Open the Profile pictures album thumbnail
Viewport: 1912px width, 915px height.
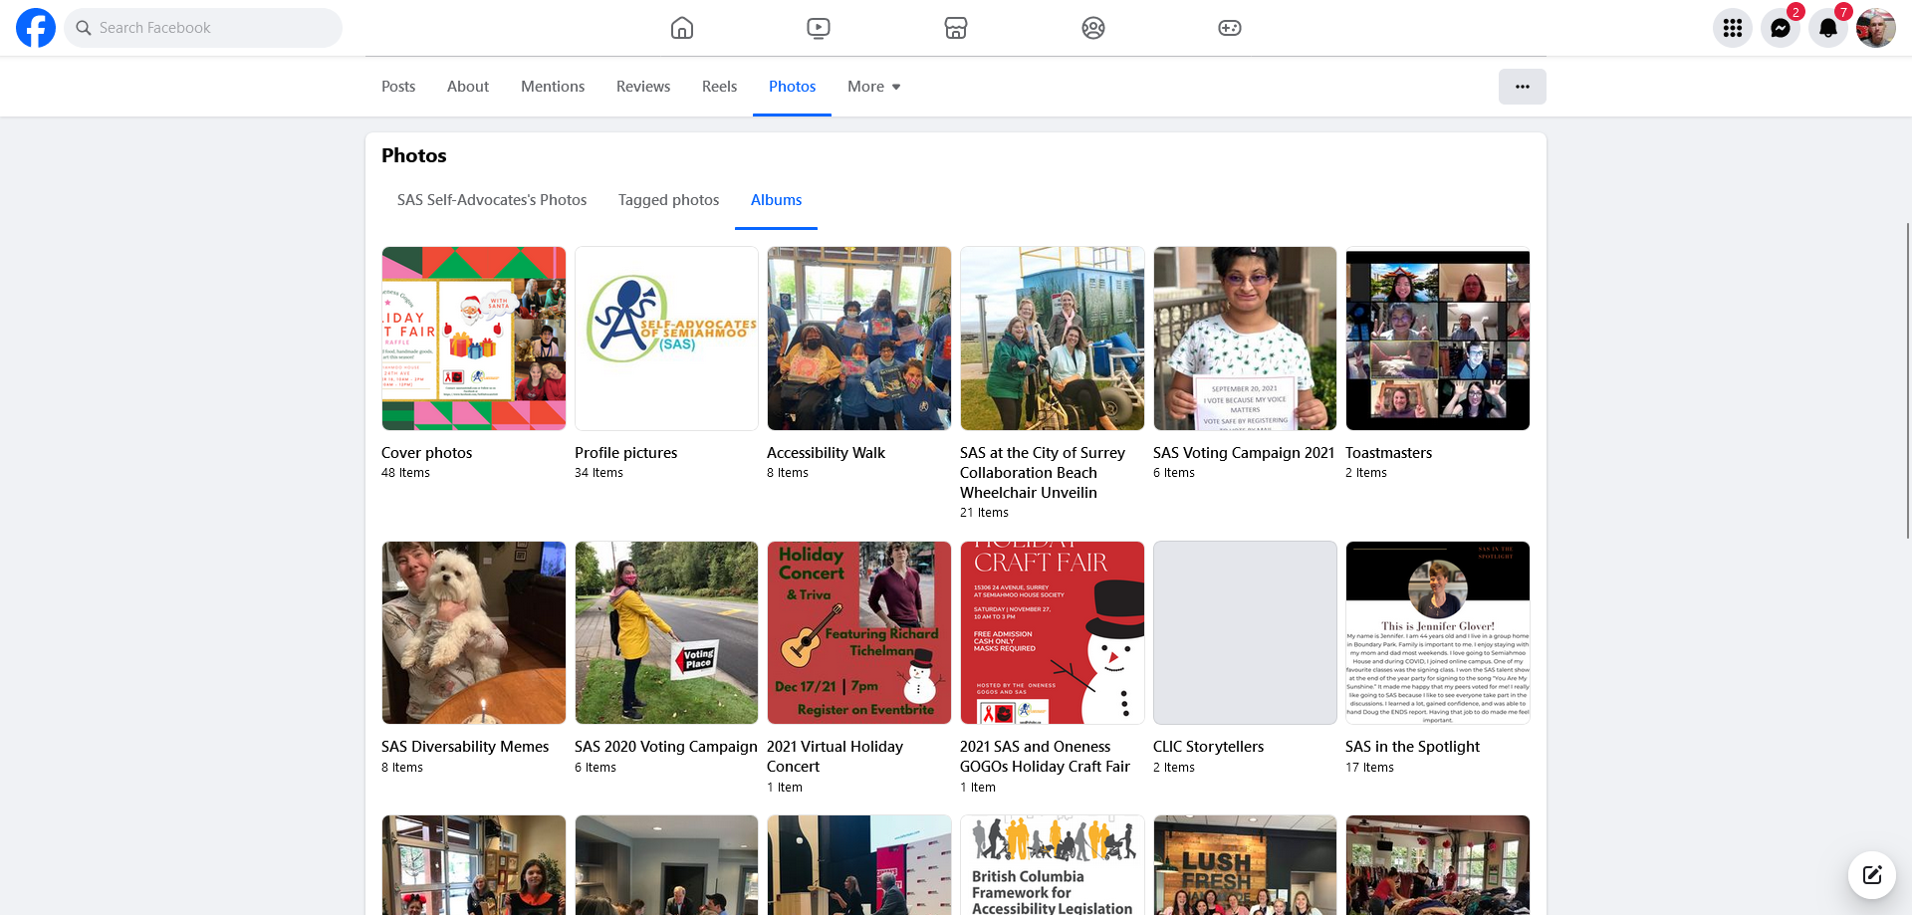click(666, 339)
